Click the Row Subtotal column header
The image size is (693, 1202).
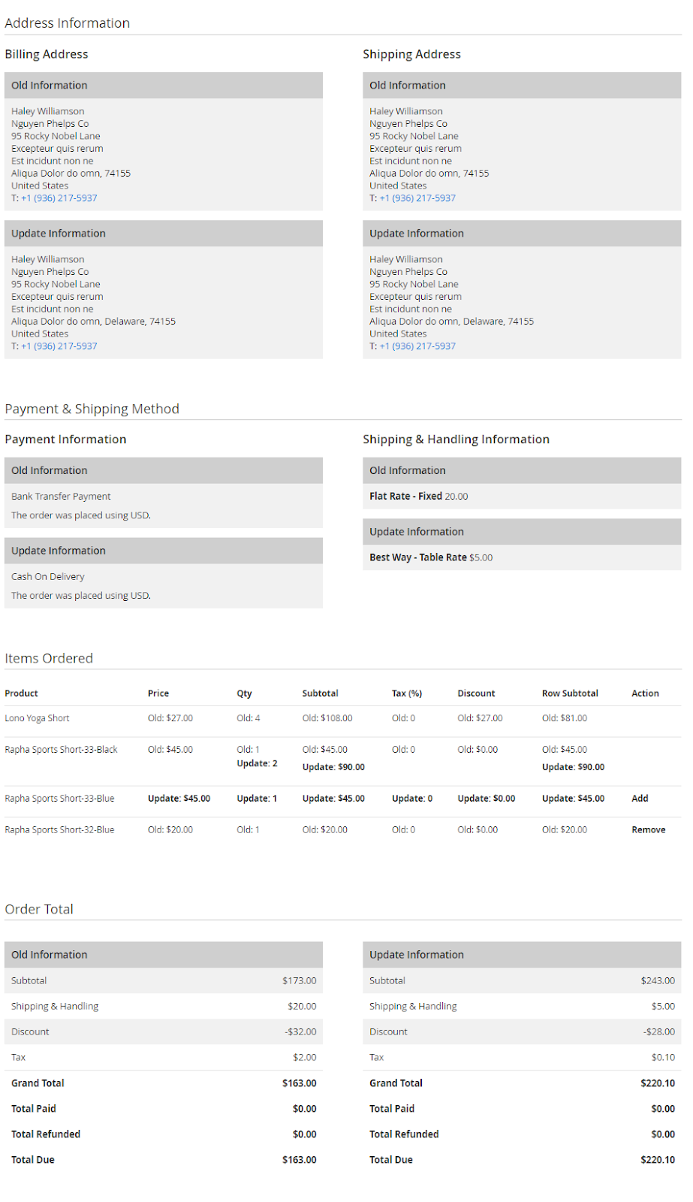[570, 693]
